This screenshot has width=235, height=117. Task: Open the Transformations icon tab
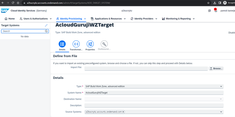click(x=76, y=44)
